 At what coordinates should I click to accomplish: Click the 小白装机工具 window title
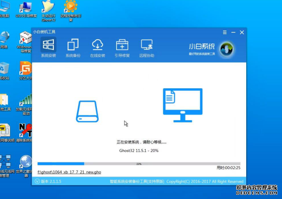[44, 32]
